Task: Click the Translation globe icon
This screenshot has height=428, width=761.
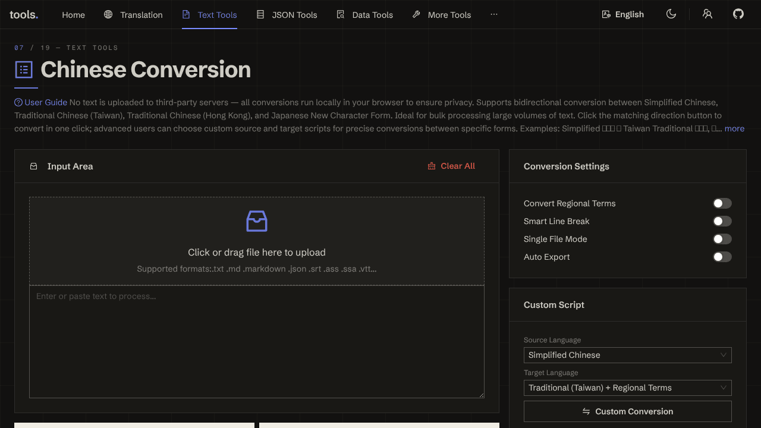Action: 108,14
